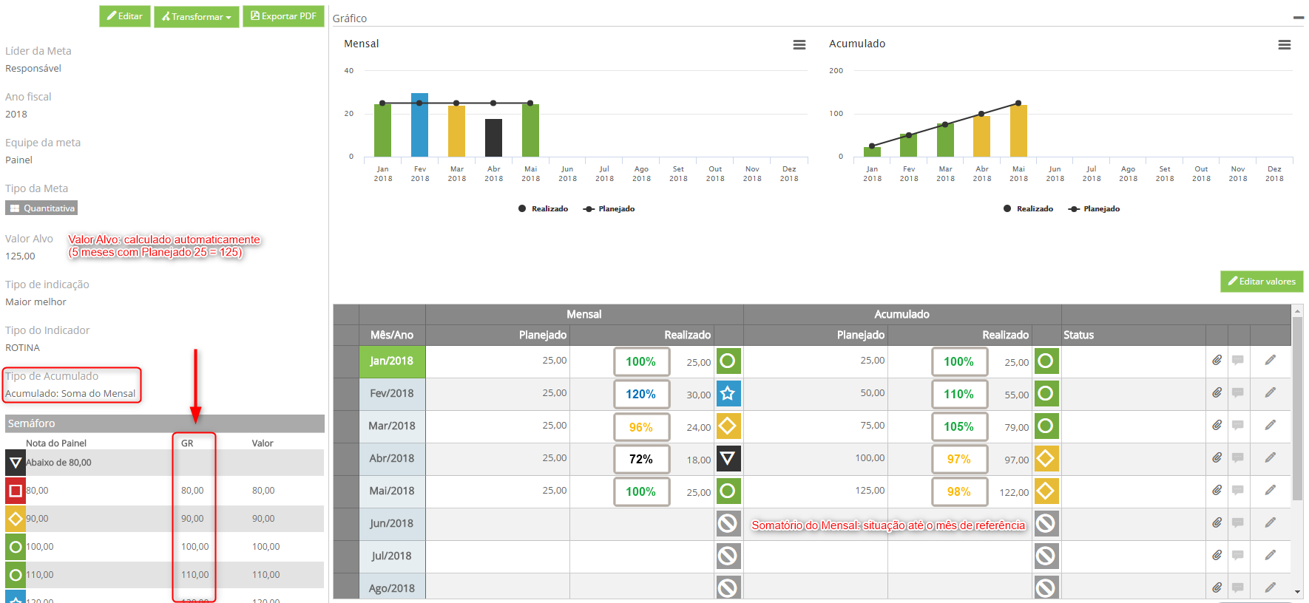Edit Abr/2018 row with pencil icon

click(x=1271, y=458)
